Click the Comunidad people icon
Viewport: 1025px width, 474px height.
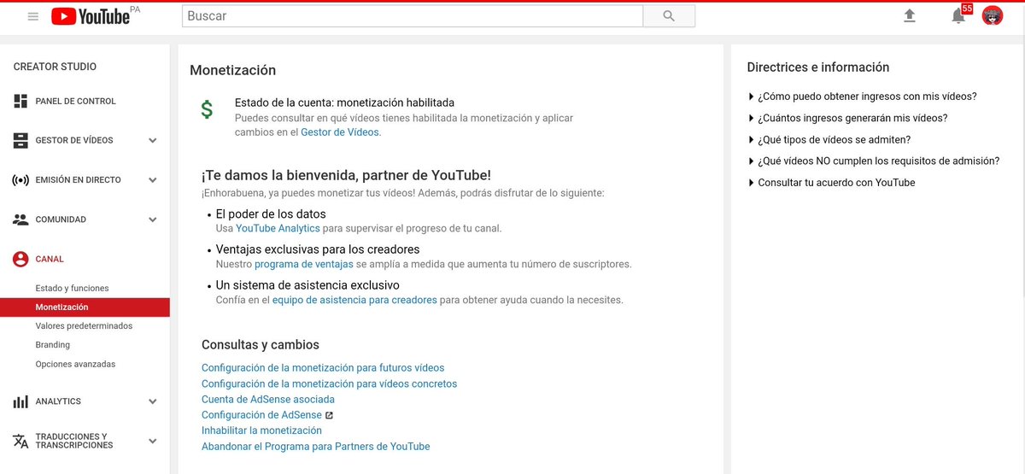click(x=20, y=219)
